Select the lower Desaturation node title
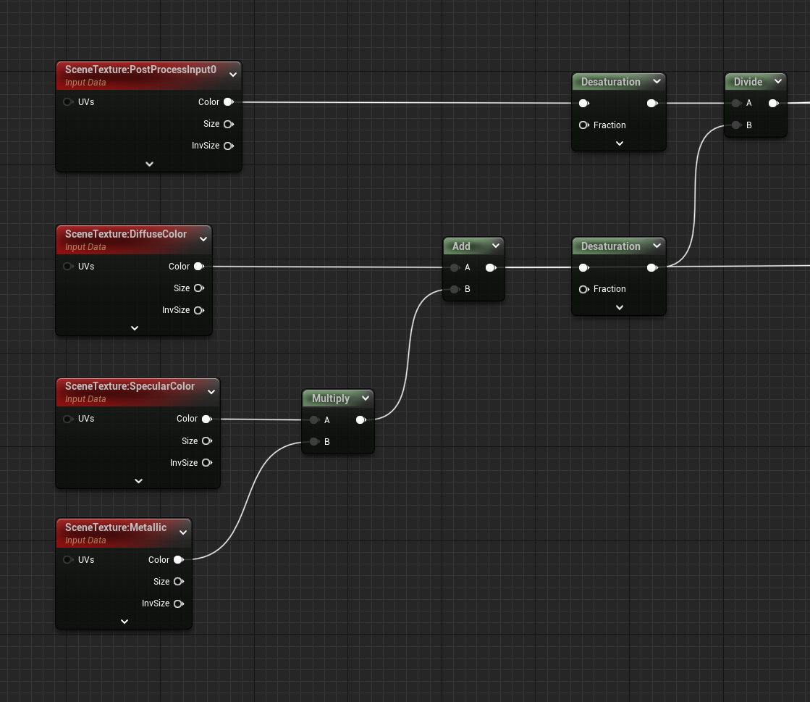Image resolution: width=810 pixels, height=702 pixels. pos(611,246)
